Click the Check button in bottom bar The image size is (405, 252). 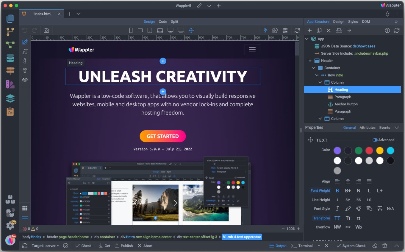(x=83, y=246)
